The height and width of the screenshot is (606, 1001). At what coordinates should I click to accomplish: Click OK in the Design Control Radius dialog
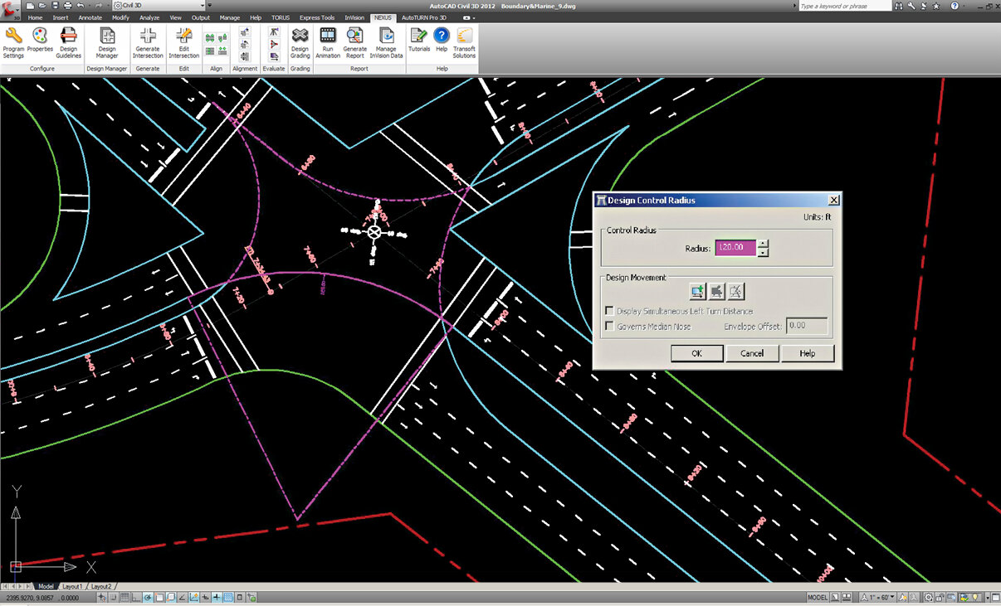coord(696,353)
